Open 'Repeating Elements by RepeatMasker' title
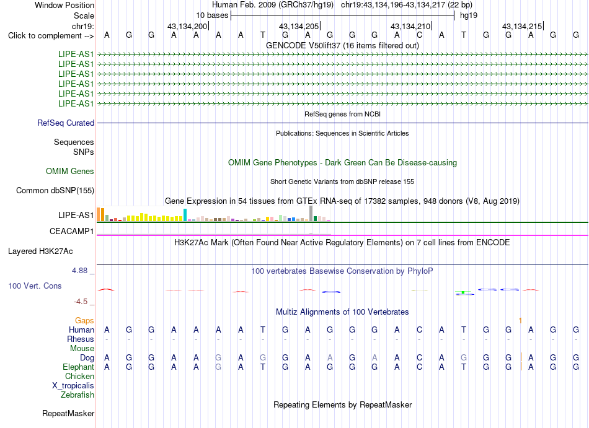Image resolution: width=589 pixels, height=428 pixels. pyautogui.click(x=342, y=405)
